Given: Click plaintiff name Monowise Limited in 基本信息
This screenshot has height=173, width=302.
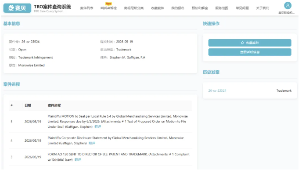Looking at the screenshot, I should (32, 65).
